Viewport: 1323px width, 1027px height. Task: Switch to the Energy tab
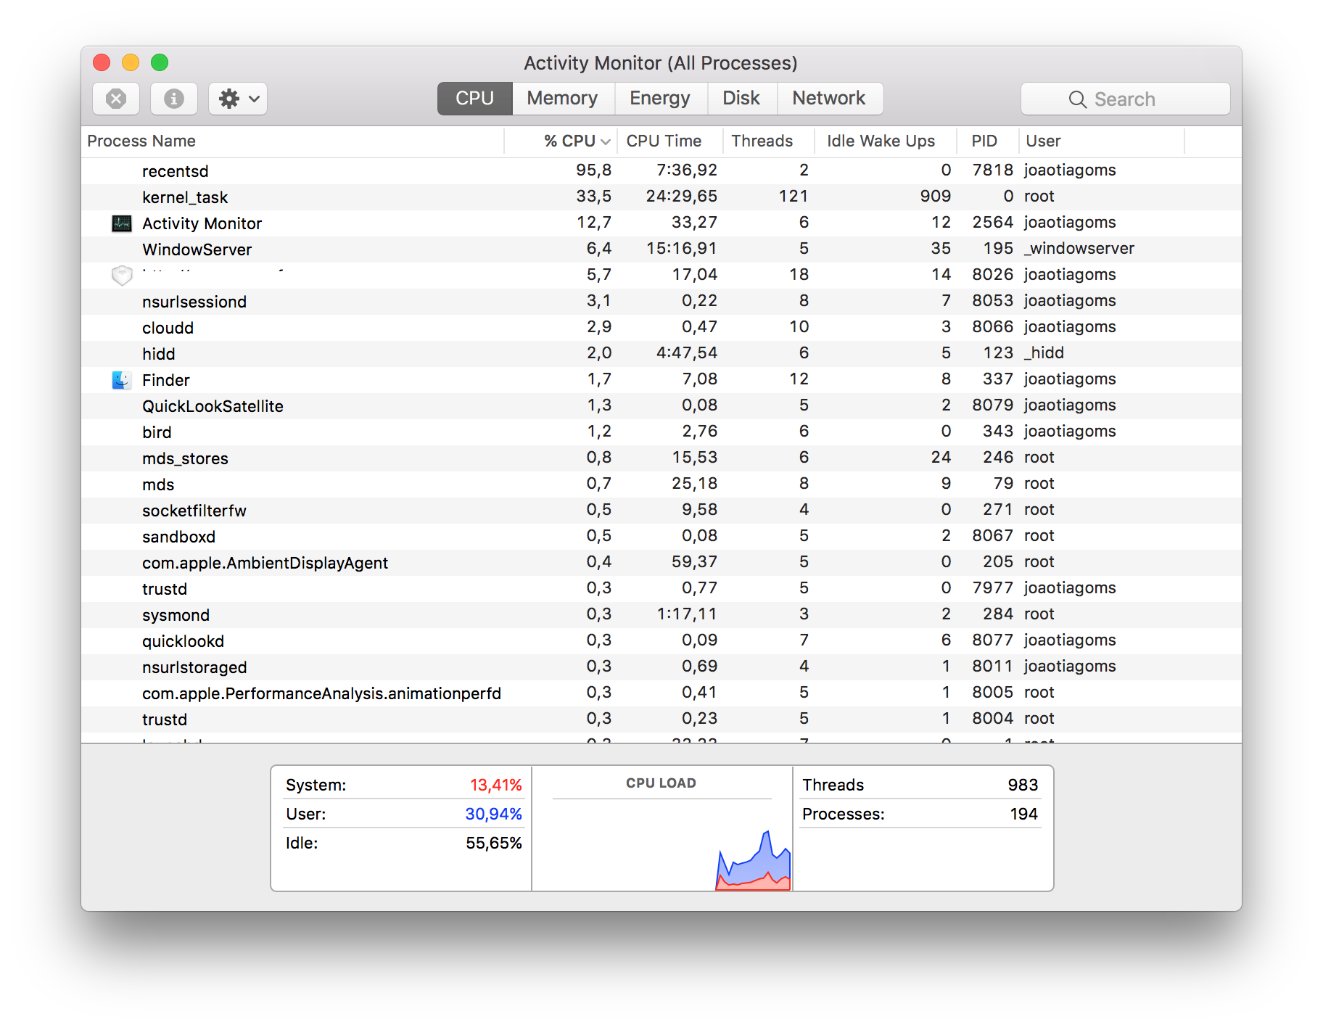pos(660,99)
